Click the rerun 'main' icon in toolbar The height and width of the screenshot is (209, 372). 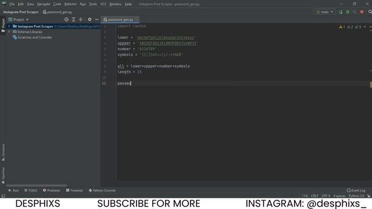click(341, 12)
